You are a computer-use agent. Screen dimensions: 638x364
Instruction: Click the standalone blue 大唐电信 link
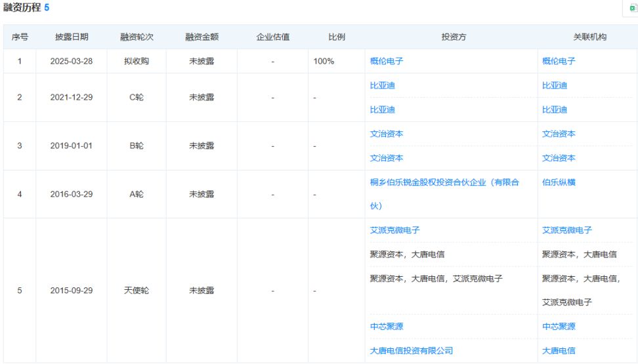point(559,350)
